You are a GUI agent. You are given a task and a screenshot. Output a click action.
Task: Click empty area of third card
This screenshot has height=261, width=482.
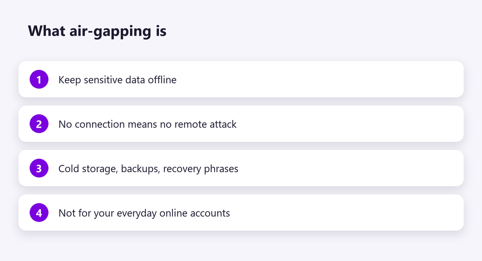click(350, 168)
